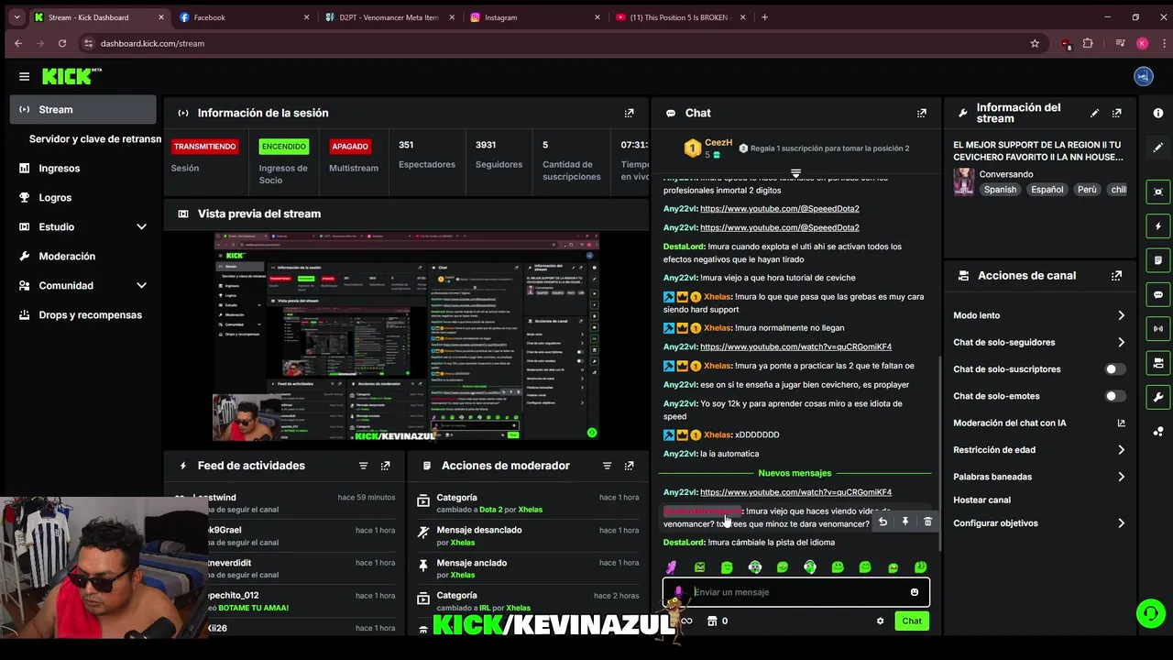Open the APAGADO Multistream status badge
1173x660 pixels.
350,147
